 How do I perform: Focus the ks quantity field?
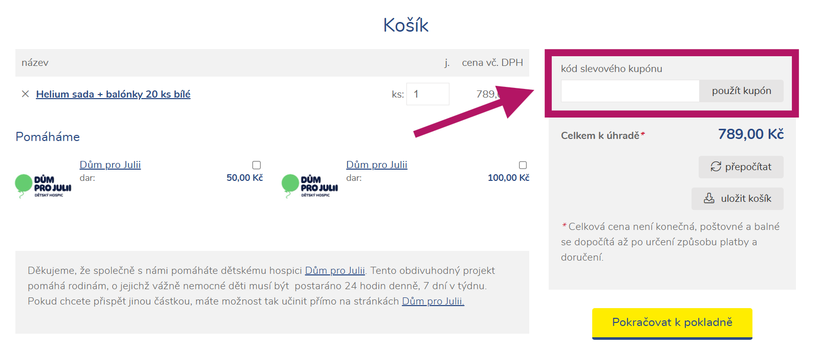[427, 94]
